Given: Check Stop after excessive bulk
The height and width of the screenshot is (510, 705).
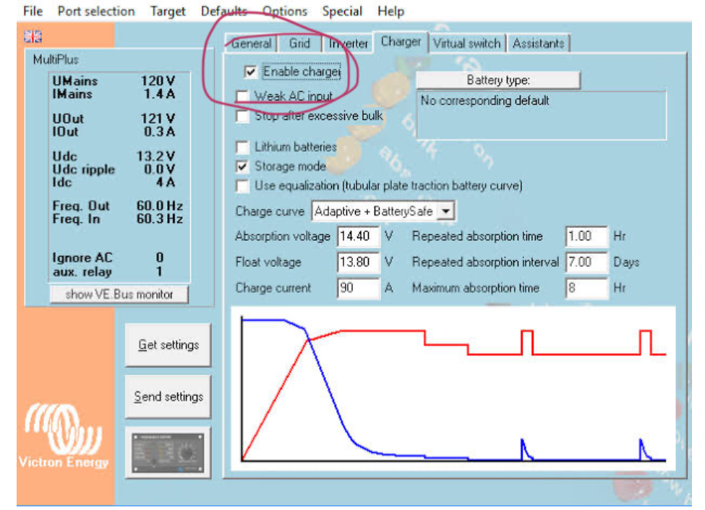Looking at the screenshot, I should point(242,116).
